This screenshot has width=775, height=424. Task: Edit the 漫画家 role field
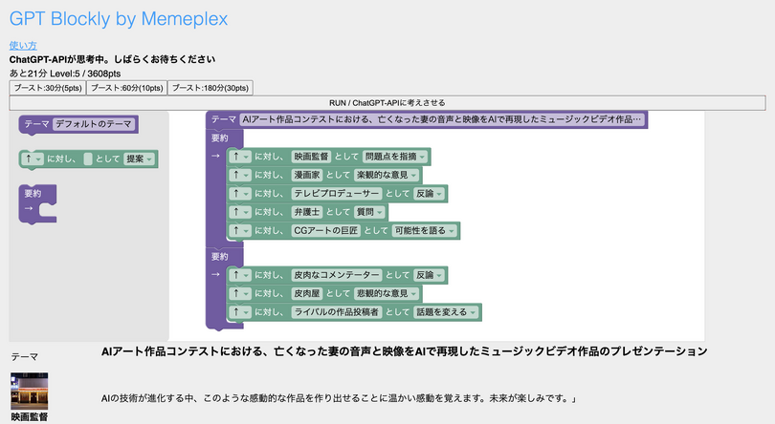(x=307, y=175)
